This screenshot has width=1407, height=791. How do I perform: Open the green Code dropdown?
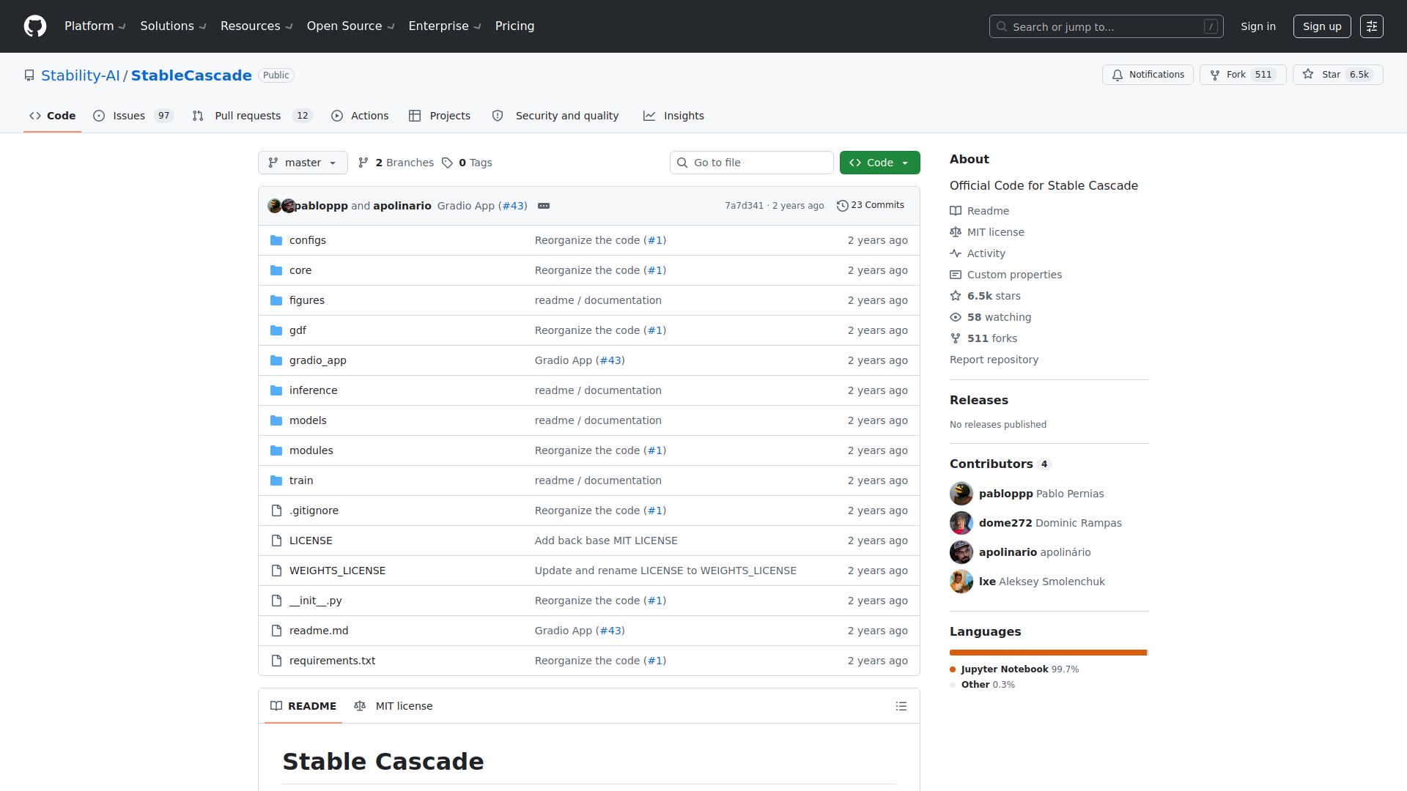click(880, 163)
